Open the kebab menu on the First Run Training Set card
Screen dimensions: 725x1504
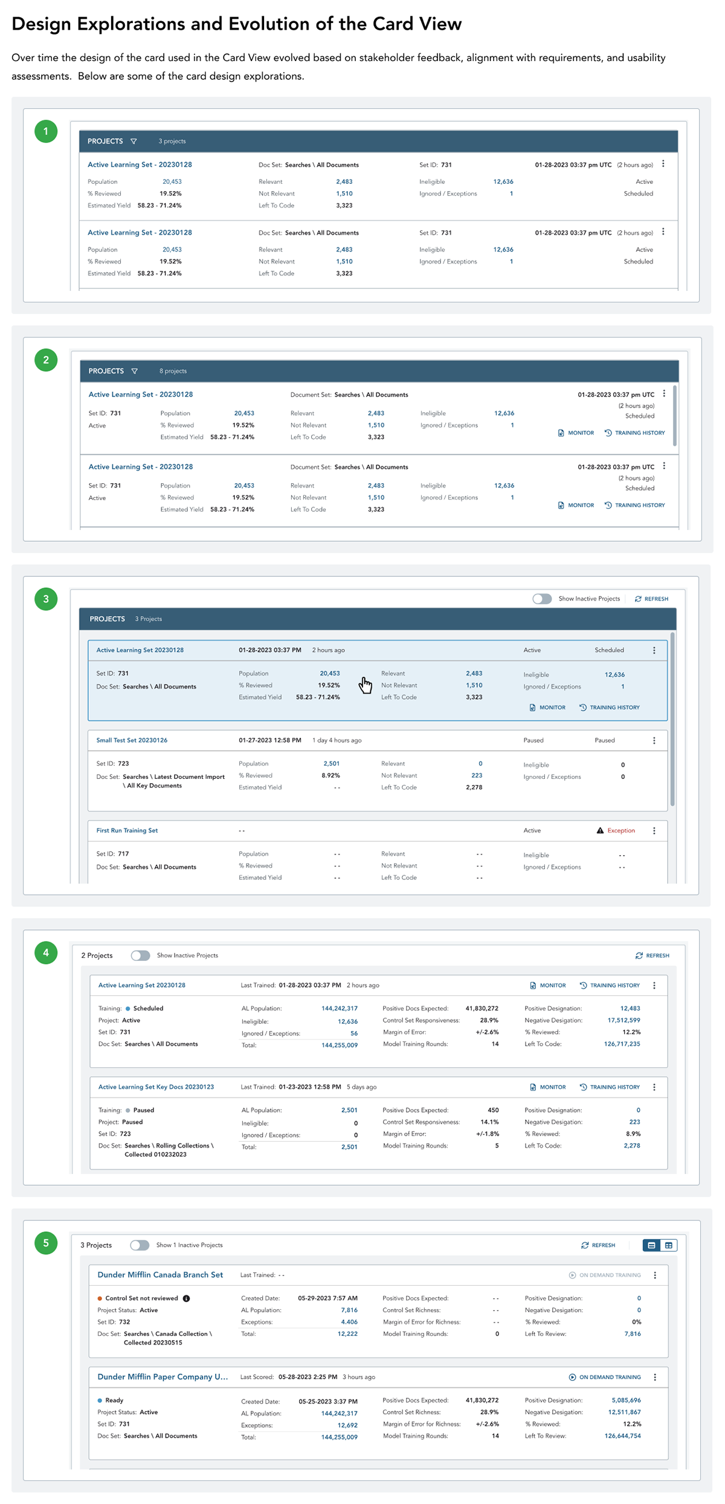[x=654, y=830]
